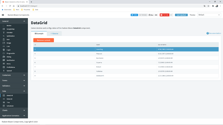Screen dimensions: 223x125
Task: Click the Get started button
Action: (x=181, y=15)
